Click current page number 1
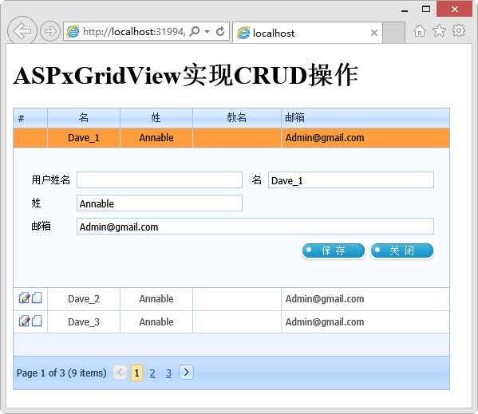 point(136,373)
